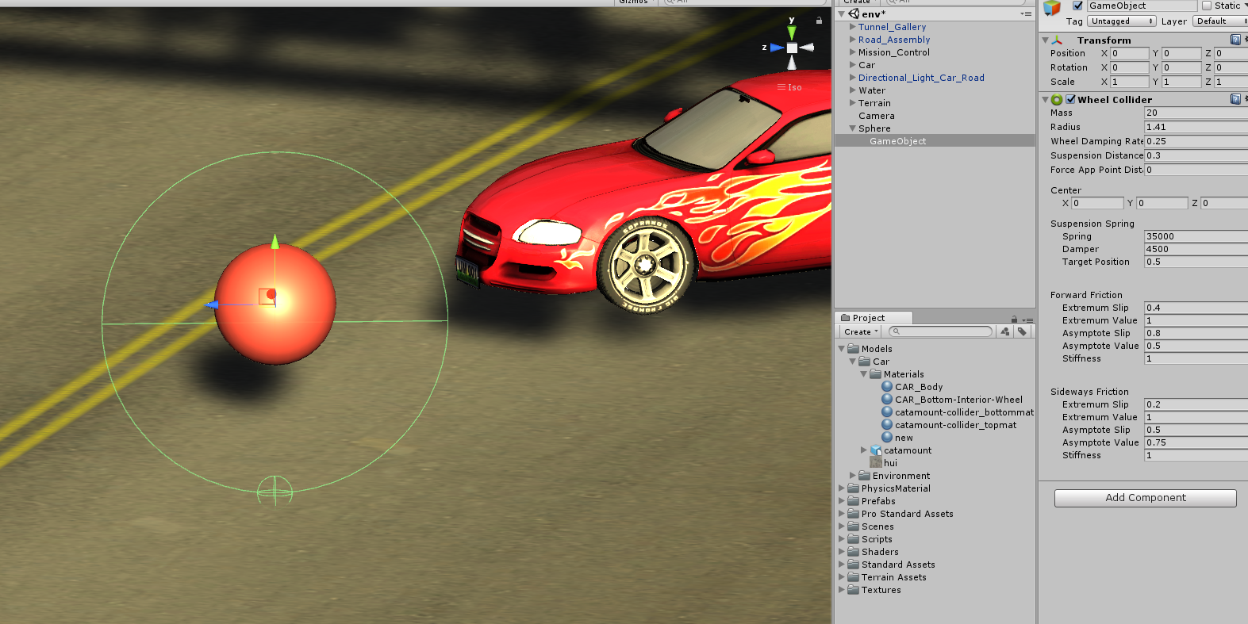Expand Tunnel_Gallery in Hierarchy
This screenshot has height=624, width=1248.
coord(853,27)
